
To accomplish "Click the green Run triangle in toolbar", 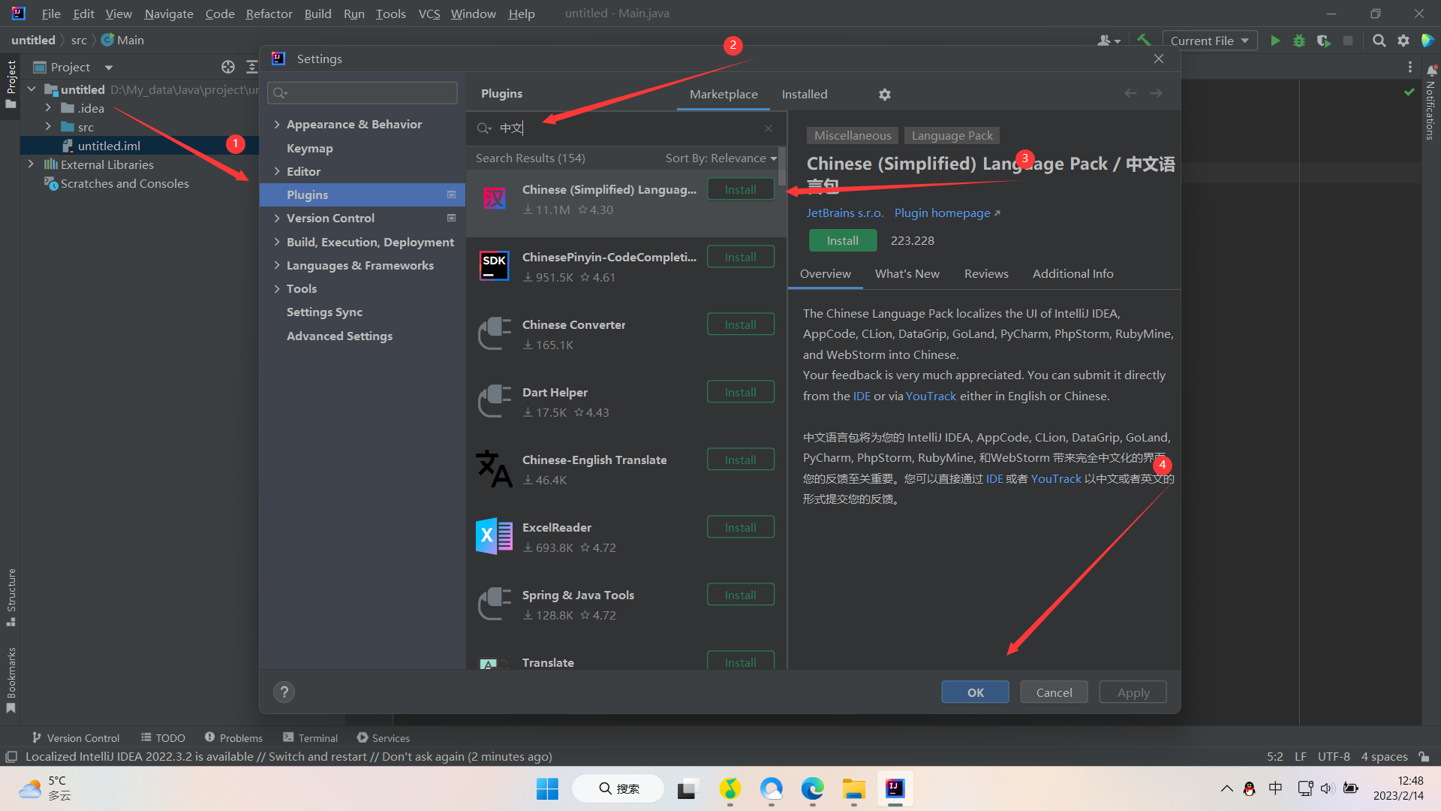I will pyautogui.click(x=1275, y=41).
